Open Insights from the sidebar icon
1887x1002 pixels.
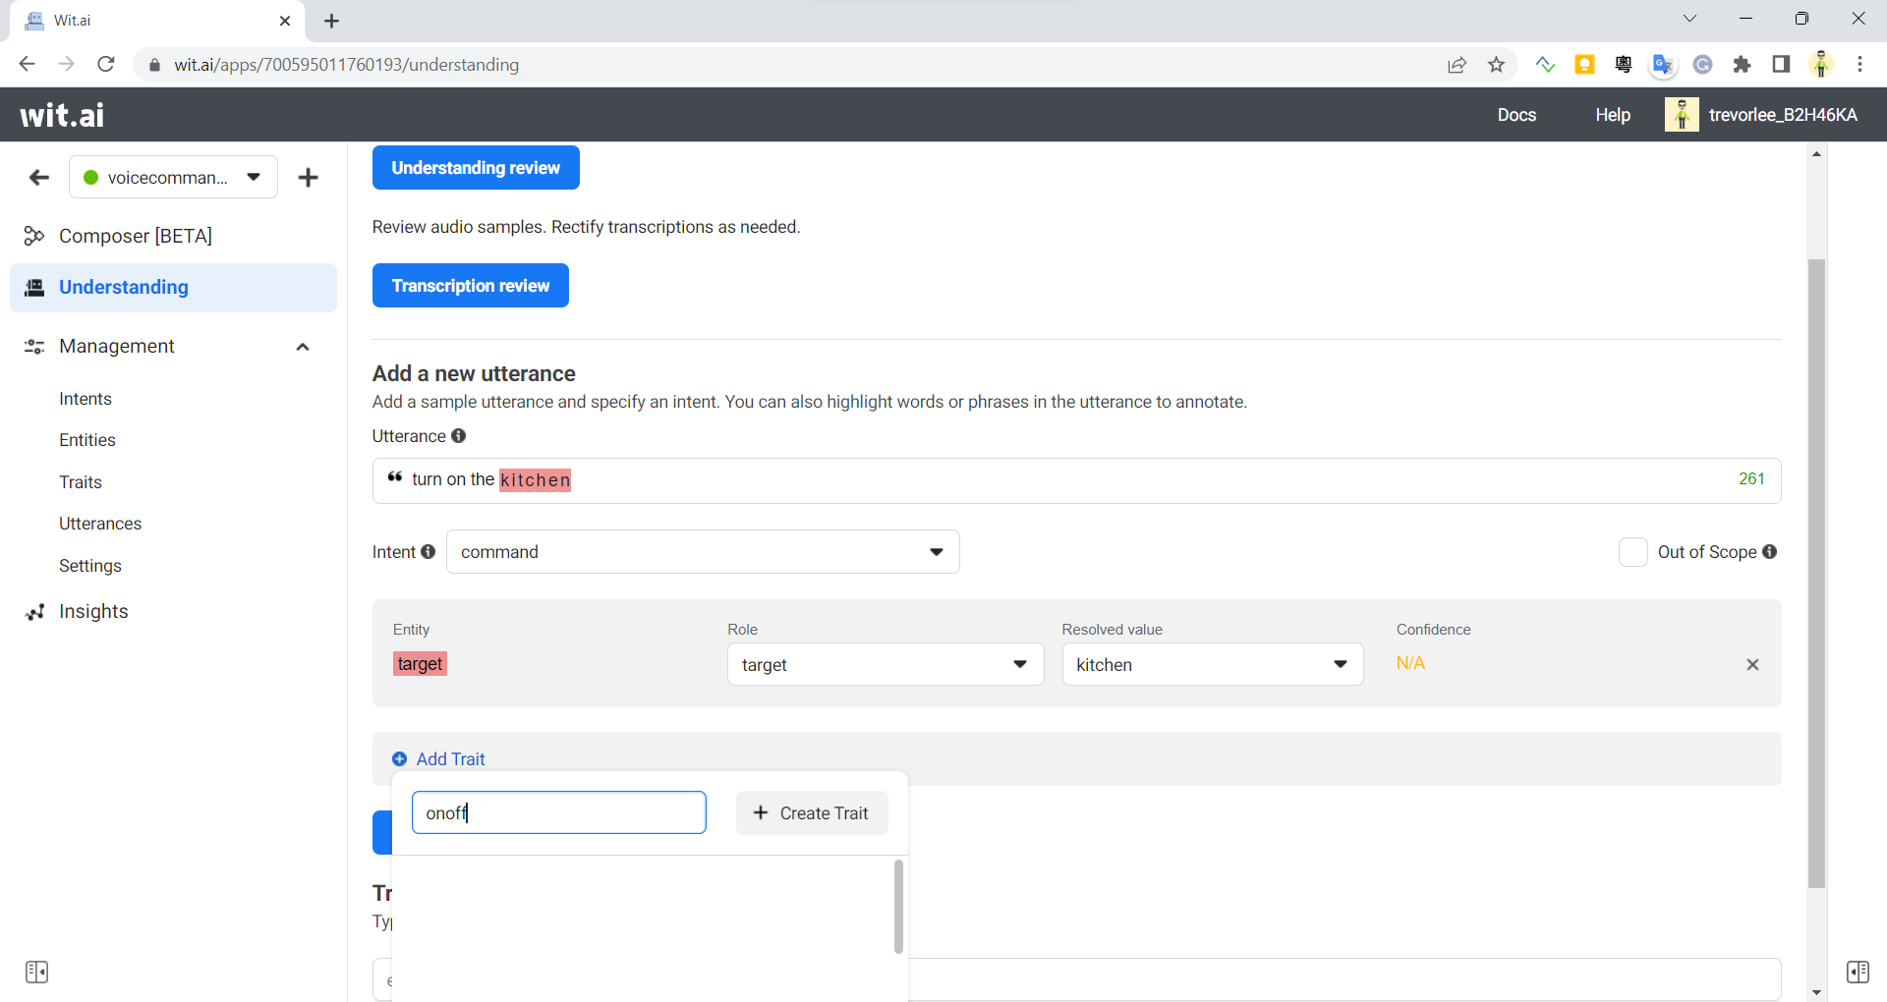coord(33,611)
